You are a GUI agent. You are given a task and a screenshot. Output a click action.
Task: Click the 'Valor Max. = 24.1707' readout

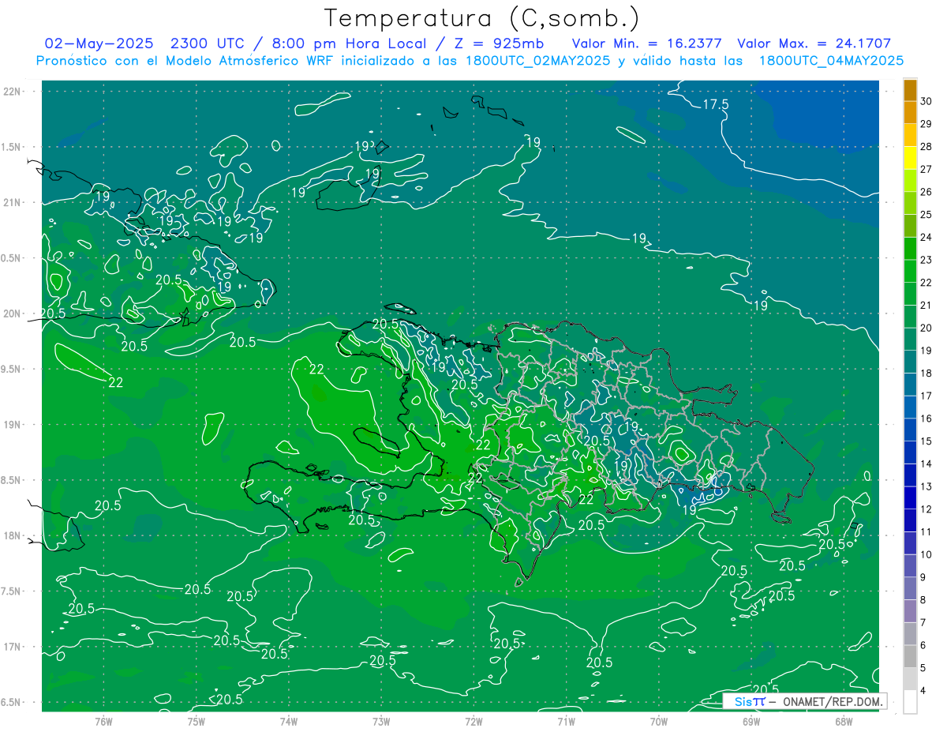pos(814,43)
